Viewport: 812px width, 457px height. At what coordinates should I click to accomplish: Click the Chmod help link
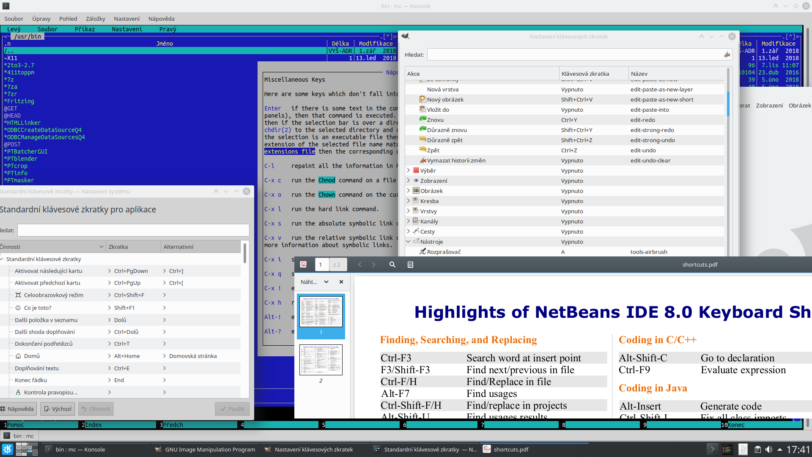tap(326, 180)
